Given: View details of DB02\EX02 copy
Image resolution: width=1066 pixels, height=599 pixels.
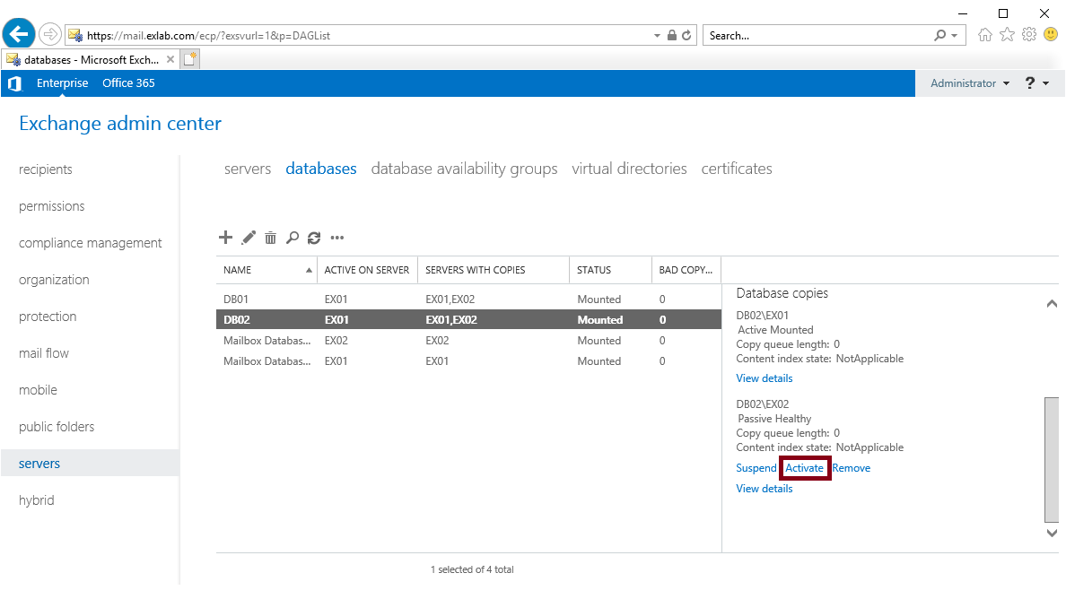Looking at the screenshot, I should [765, 489].
